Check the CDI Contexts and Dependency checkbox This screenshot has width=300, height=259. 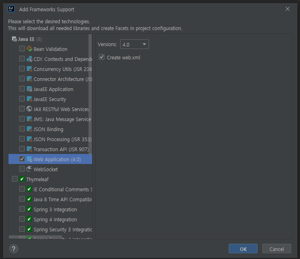pyautogui.click(x=22, y=59)
